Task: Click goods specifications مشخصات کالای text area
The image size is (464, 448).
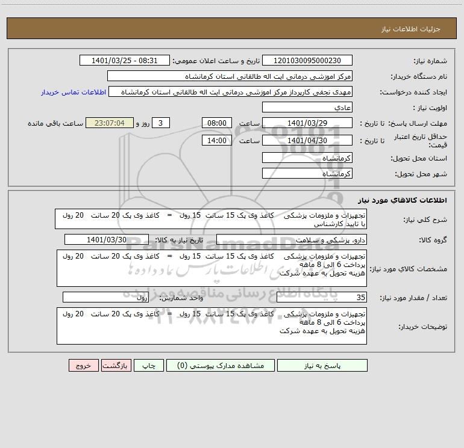Action: (212, 268)
